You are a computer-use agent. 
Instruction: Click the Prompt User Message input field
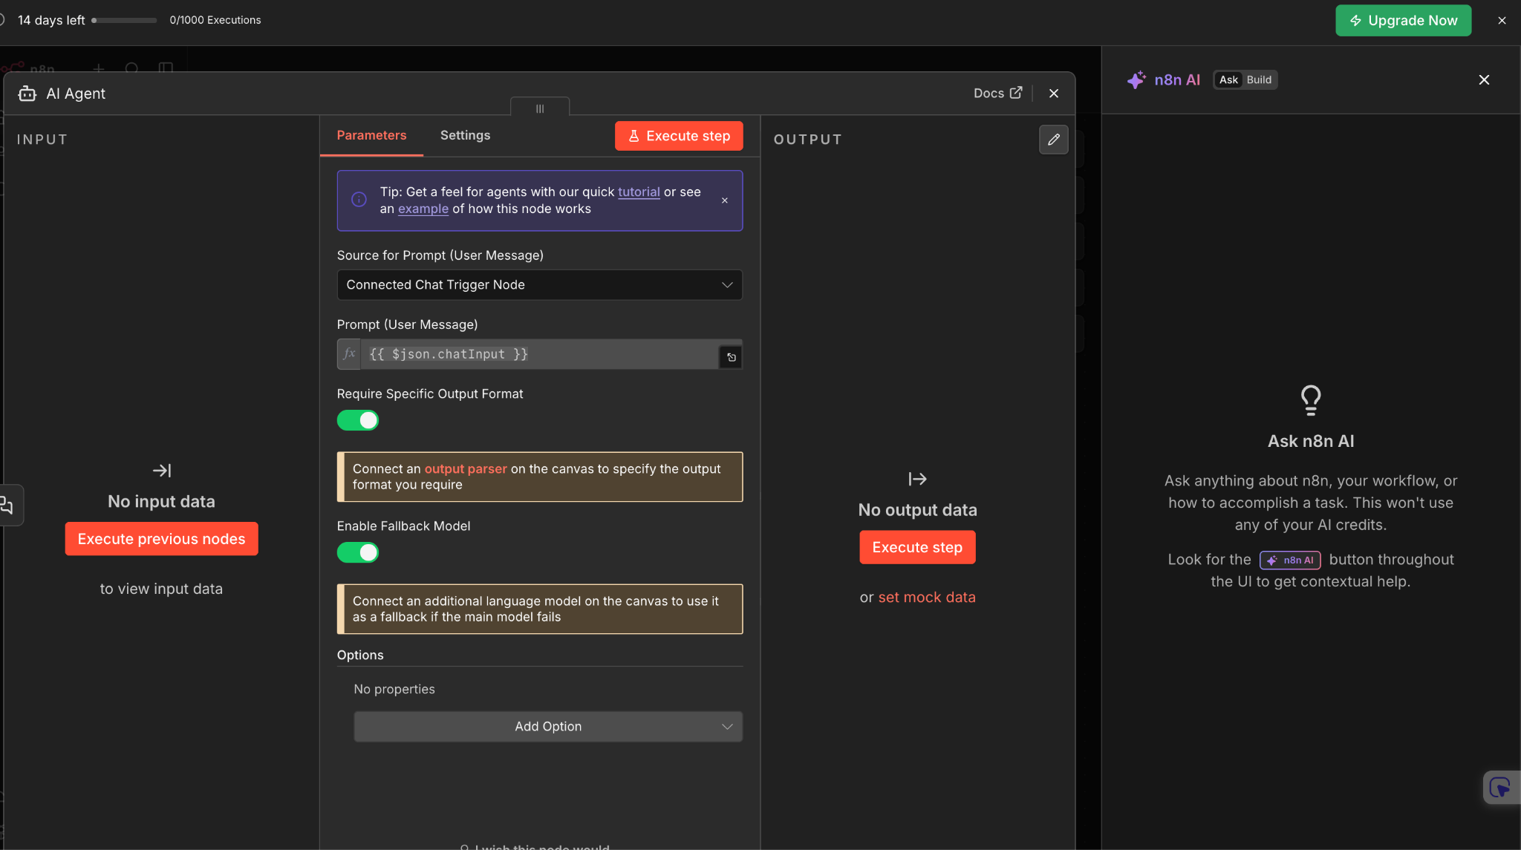coord(539,354)
